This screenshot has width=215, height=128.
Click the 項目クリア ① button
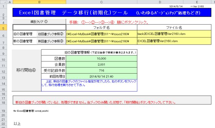coord(39,22)
